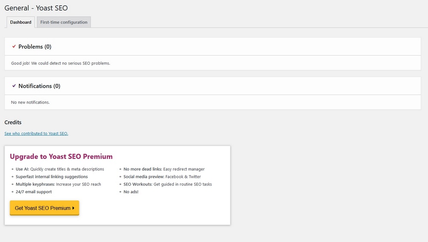
Task: Click the Upgrade to Yoast SEO Premium heading
Action: click(x=61, y=156)
